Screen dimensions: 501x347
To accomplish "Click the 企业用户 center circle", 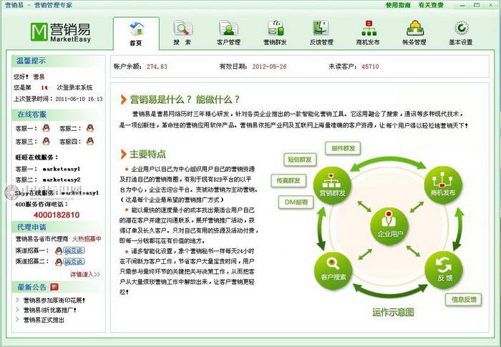I will click(x=389, y=227).
